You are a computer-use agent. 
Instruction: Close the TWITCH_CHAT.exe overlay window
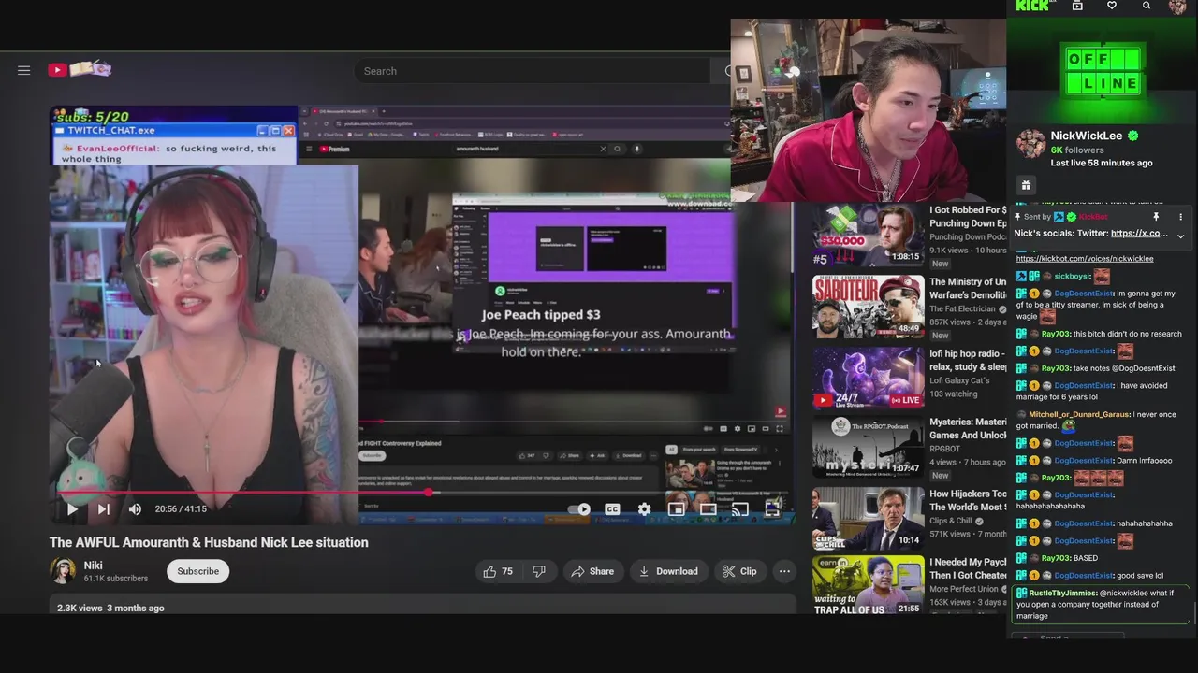pos(288,131)
